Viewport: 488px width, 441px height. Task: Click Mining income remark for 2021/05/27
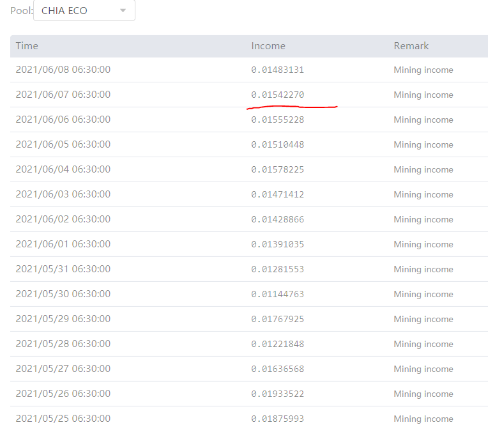click(x=423, y=369)
